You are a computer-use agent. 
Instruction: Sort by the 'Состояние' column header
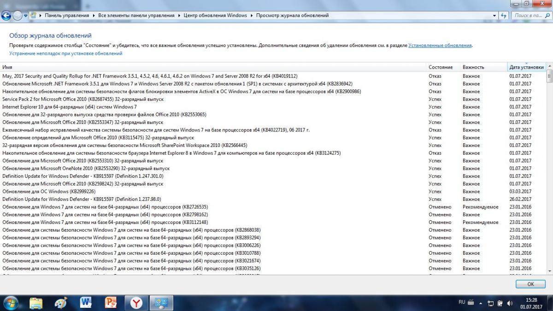coord(443,67)
